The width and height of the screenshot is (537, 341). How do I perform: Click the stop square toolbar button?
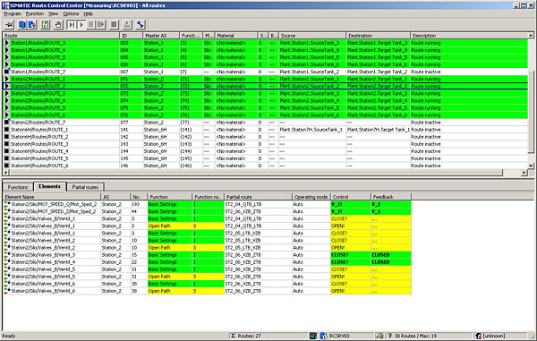114,25
